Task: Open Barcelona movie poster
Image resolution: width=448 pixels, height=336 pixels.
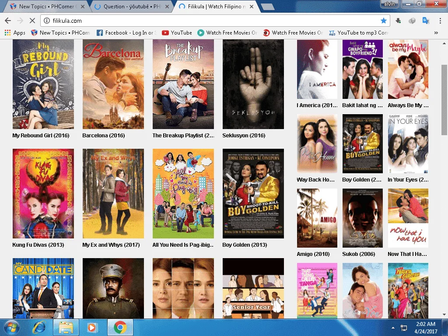Action: point(113,84)
